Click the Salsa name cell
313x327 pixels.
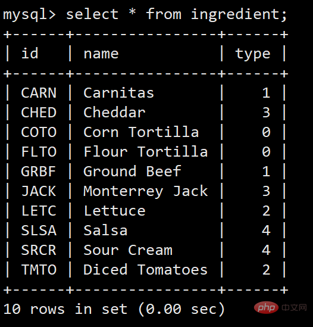pyautogui.click(x=105, y=231)
